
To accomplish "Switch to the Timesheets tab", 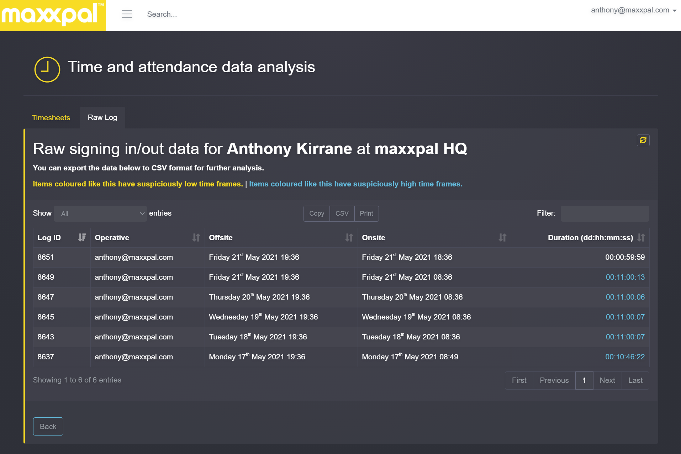I will click(x=51, y=118).
